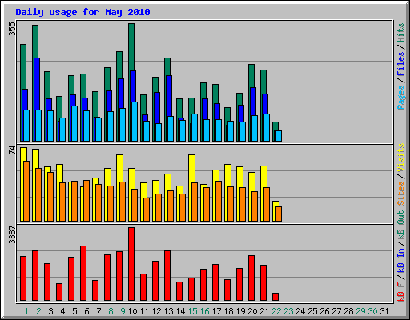Image resolution: width=410 pixels, height=320 pixels.
Task: Select day label 6 on the x-axis
Action: [x=86, y=311]
